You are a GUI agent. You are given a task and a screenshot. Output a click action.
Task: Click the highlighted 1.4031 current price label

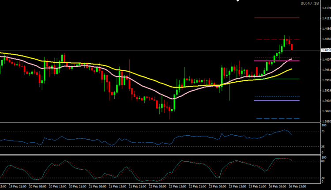[324, 50]
